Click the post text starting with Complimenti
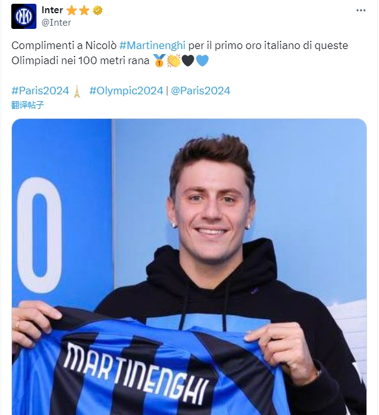 point(180,53)
